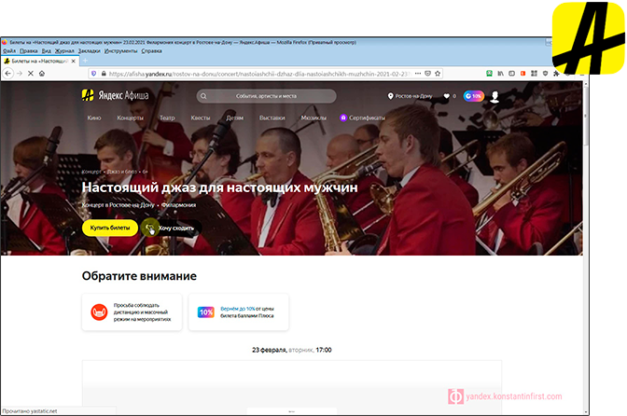
Task: Go back with the back arrow button
Action: tap(8, 74)
